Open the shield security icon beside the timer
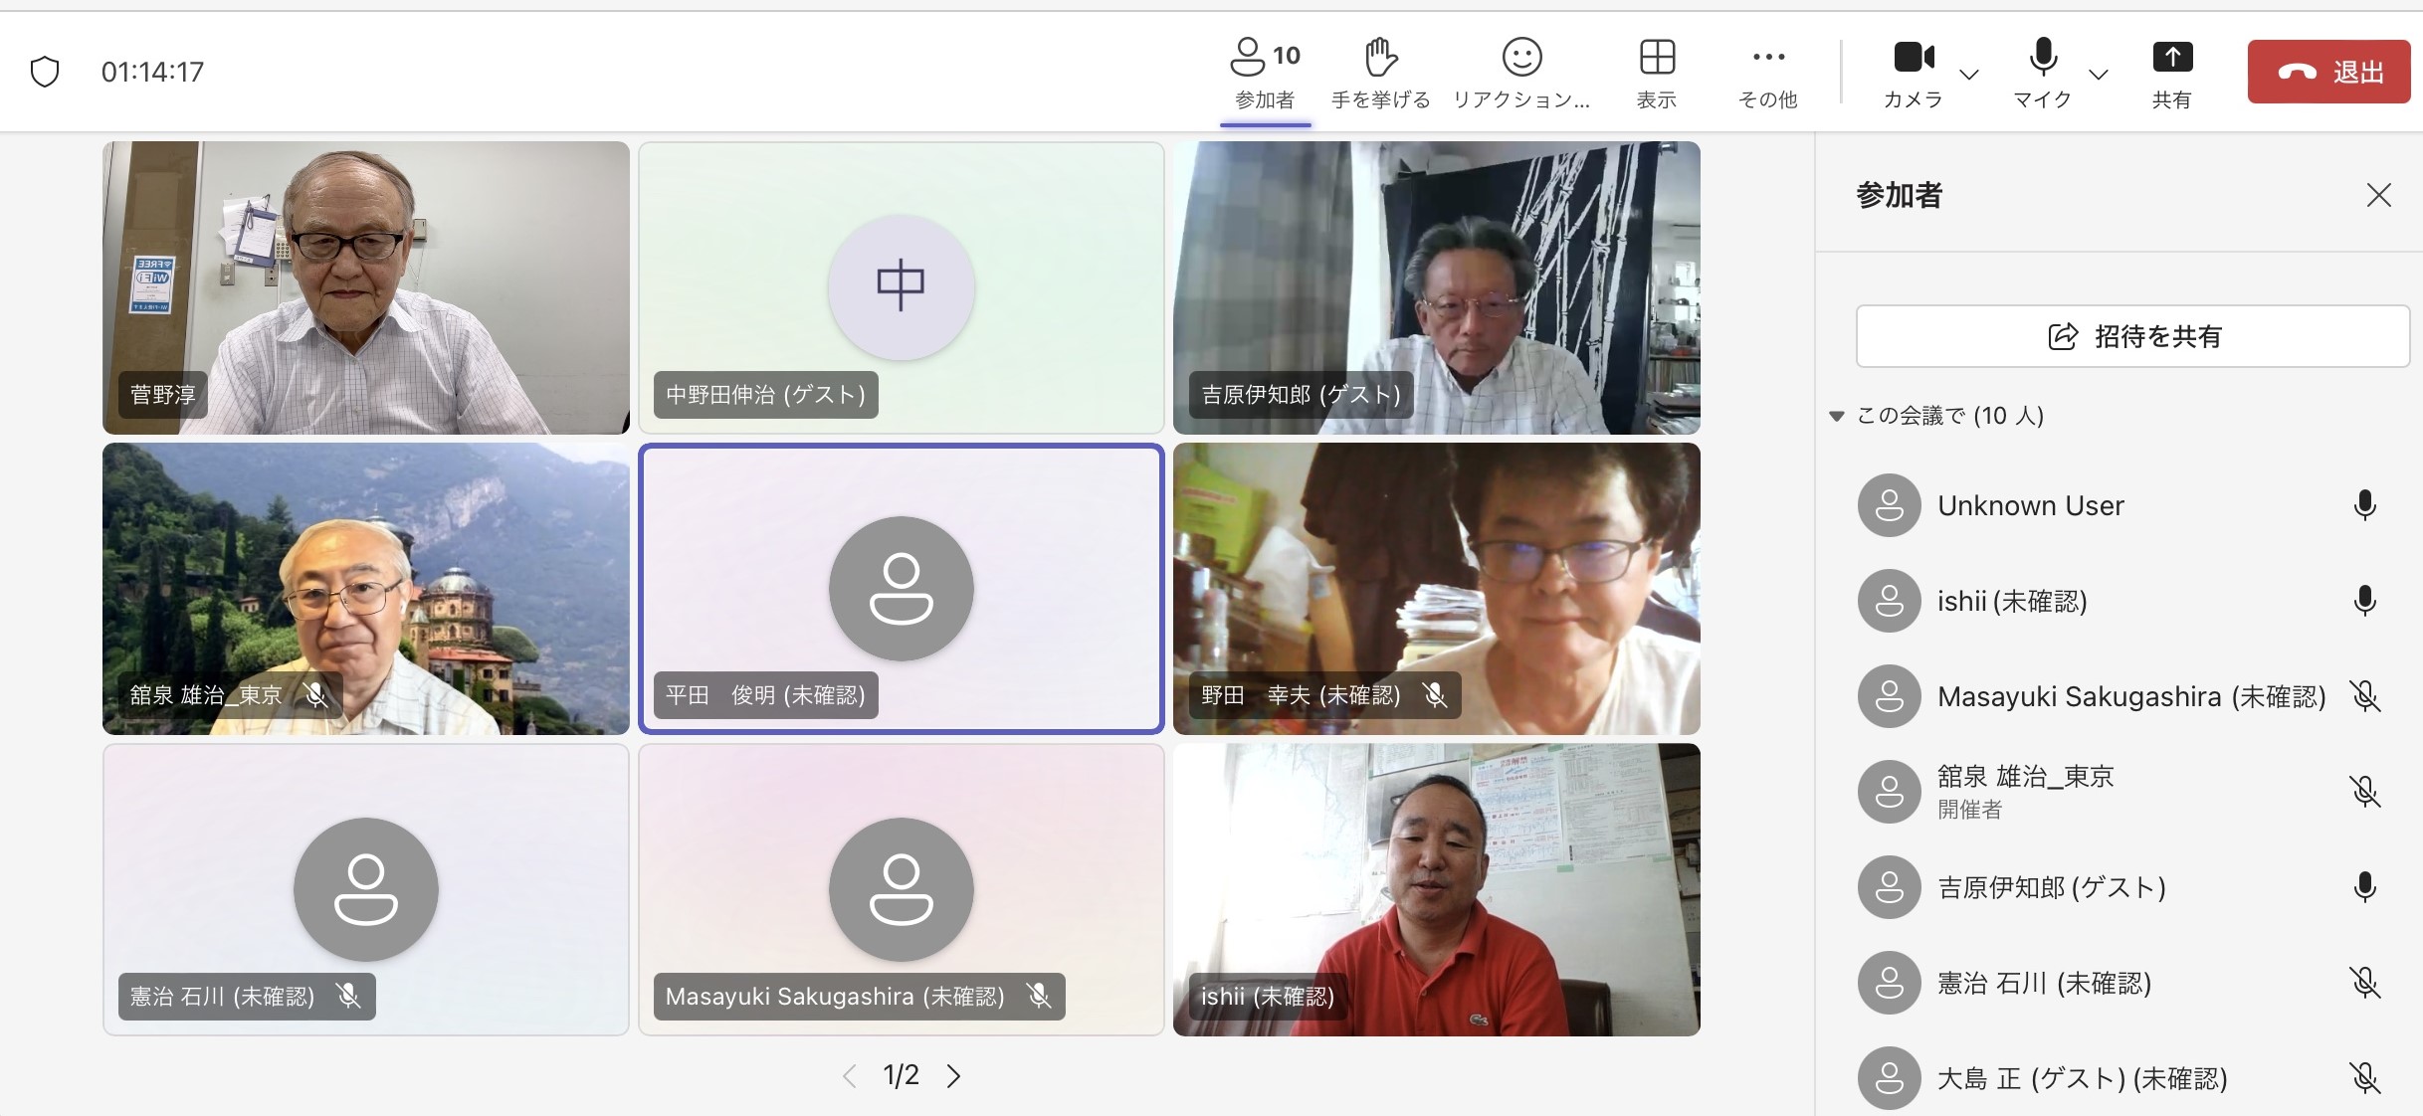Viewport: 2423px width, 1116px height. 45,72
